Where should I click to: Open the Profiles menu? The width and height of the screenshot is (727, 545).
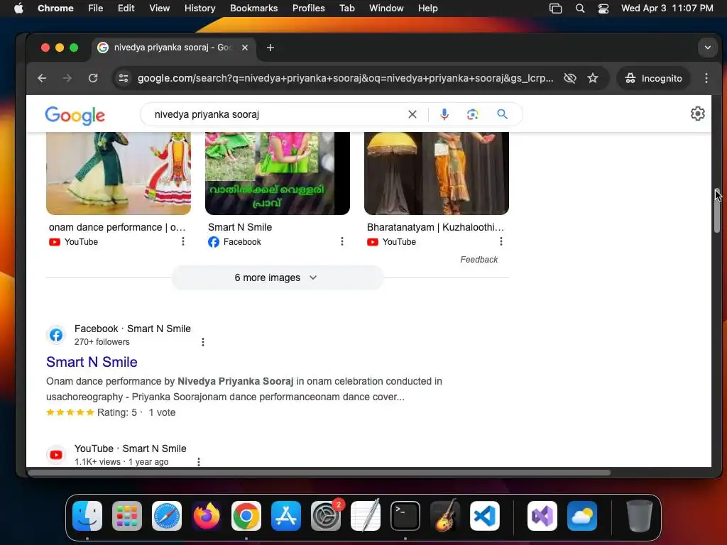pyautogui.click(x=308, y=9)
